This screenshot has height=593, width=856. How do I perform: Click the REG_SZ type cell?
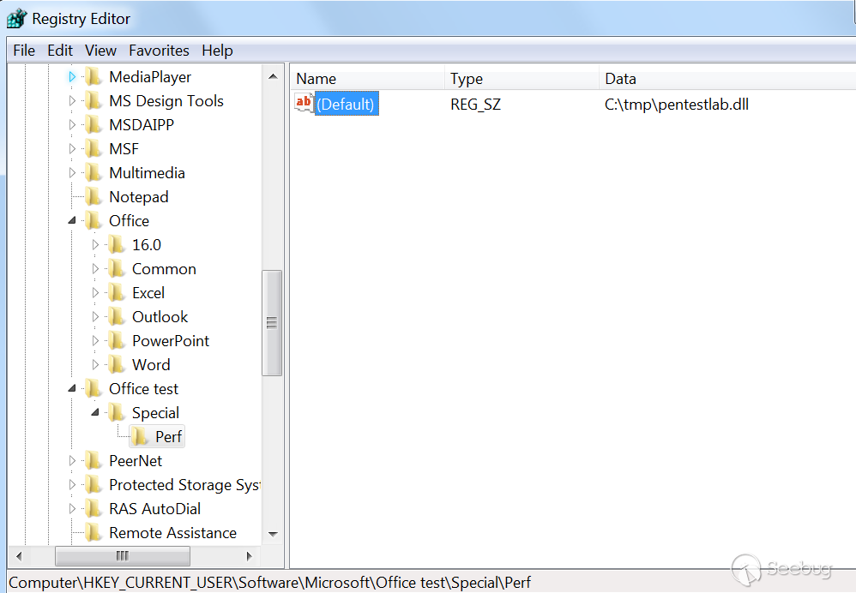click(x=475, y=105)
